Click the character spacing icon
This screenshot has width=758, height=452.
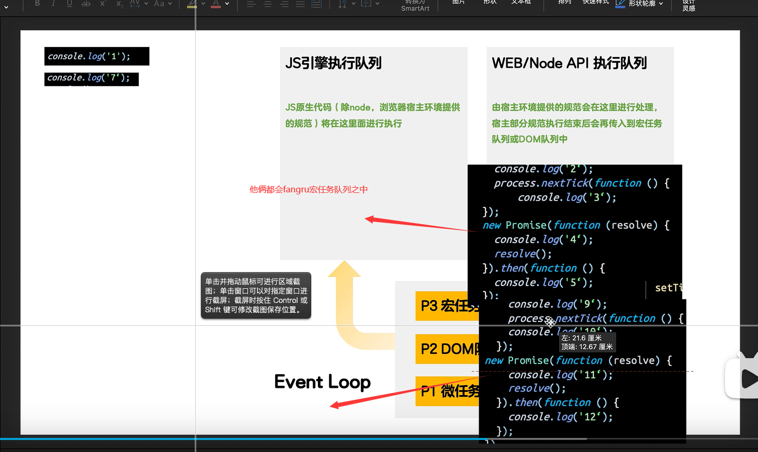(135, 3)
